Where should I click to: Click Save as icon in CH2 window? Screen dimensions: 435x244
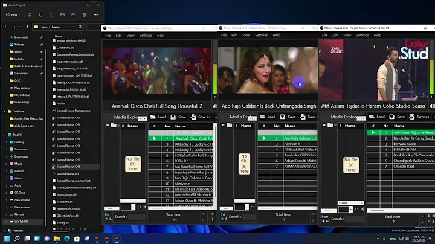click(x=303, y=117)
